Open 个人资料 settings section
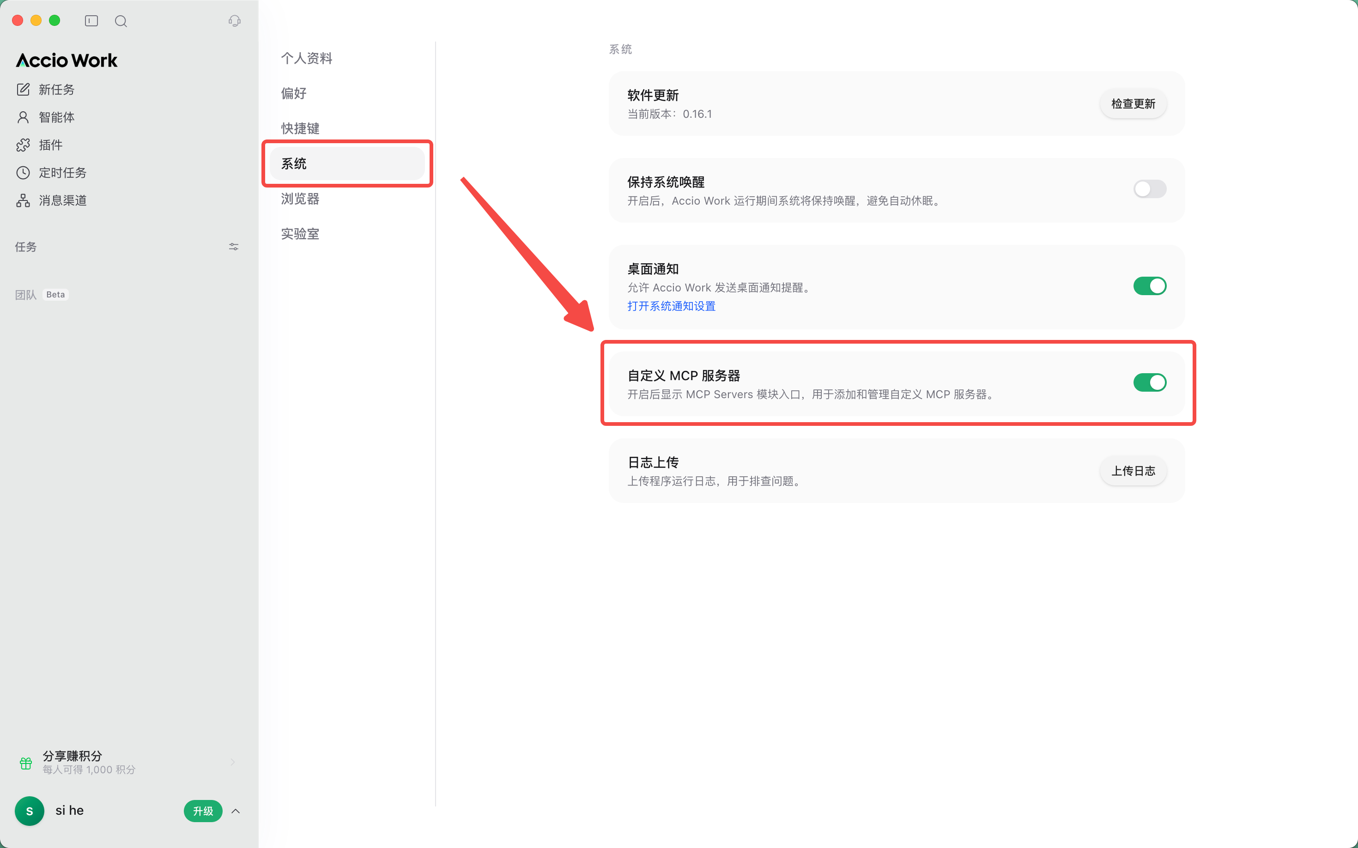Screen dimensions: 1358x848 [307, 58]
